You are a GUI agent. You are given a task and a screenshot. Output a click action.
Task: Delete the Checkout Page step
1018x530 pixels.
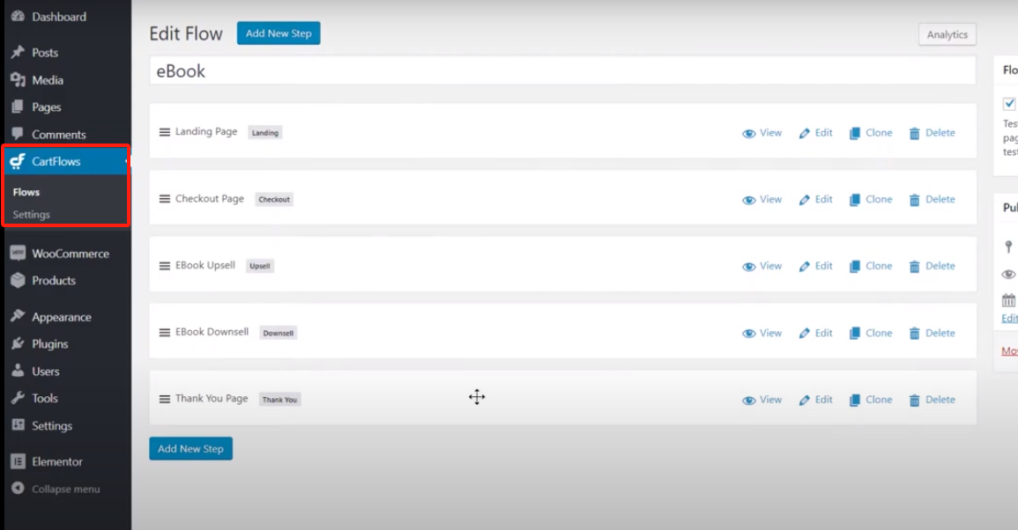(x=933, y=199)
